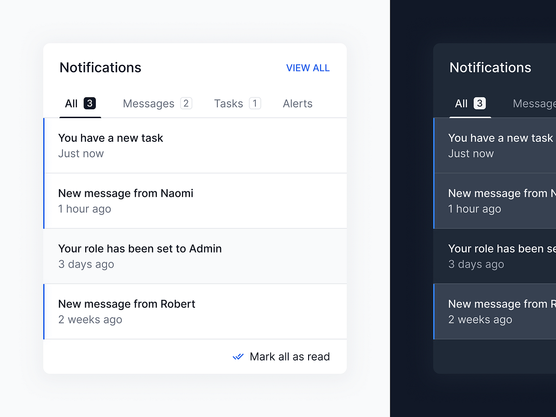Click the unread bar on Naomi's dark notification

pyautogui.click(x=434, y=201)
